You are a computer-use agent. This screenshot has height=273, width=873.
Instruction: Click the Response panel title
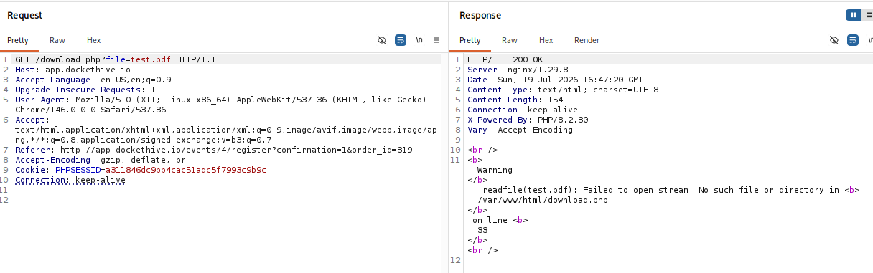tap(480, 15)
